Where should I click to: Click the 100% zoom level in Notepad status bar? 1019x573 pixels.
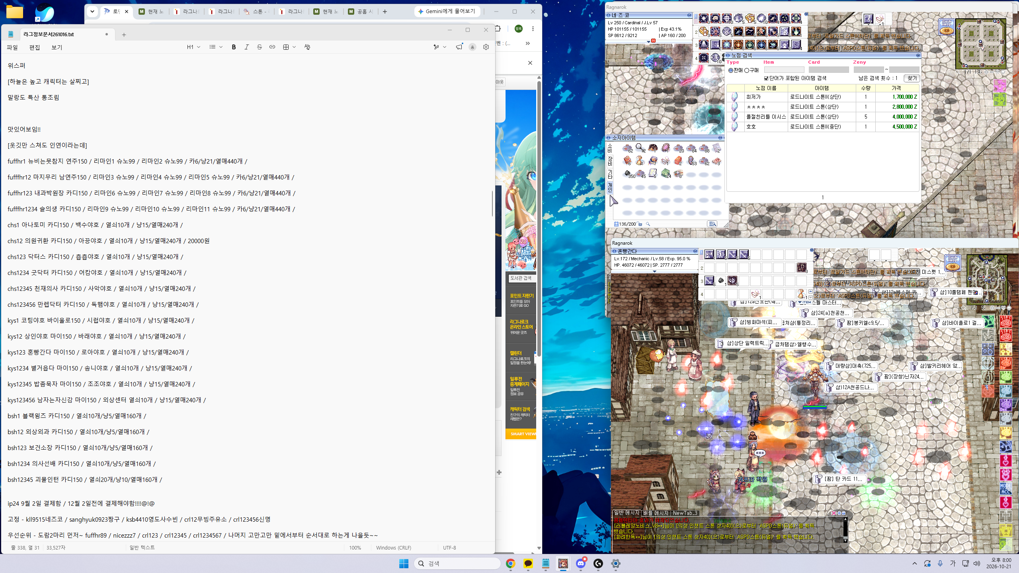(355, 548)
